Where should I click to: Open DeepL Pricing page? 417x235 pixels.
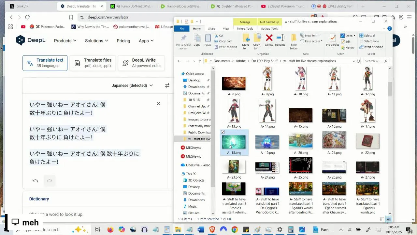tap(123, 41)
